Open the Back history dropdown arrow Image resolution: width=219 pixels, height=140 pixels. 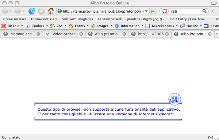pos(10,11)
